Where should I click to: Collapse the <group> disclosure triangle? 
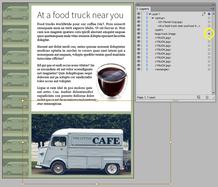point(152,18)
